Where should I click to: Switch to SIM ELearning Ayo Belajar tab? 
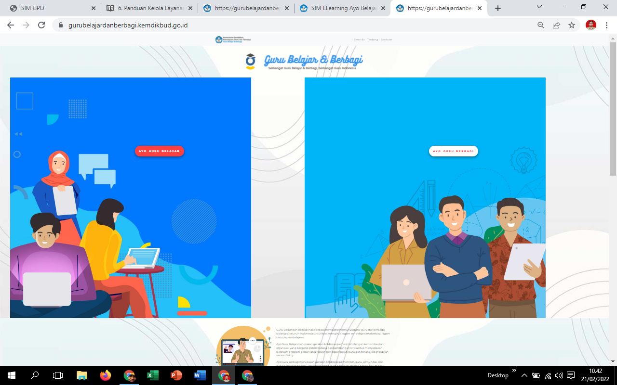point(342,8)
